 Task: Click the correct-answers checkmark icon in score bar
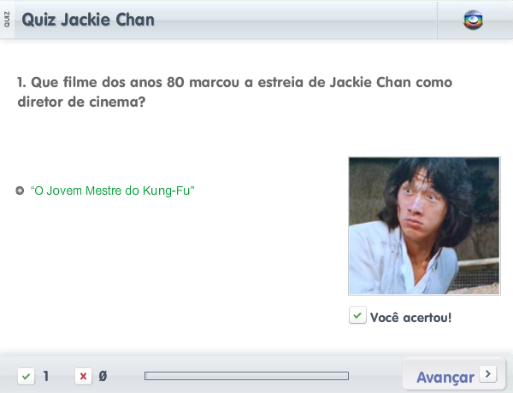(27, 376)
